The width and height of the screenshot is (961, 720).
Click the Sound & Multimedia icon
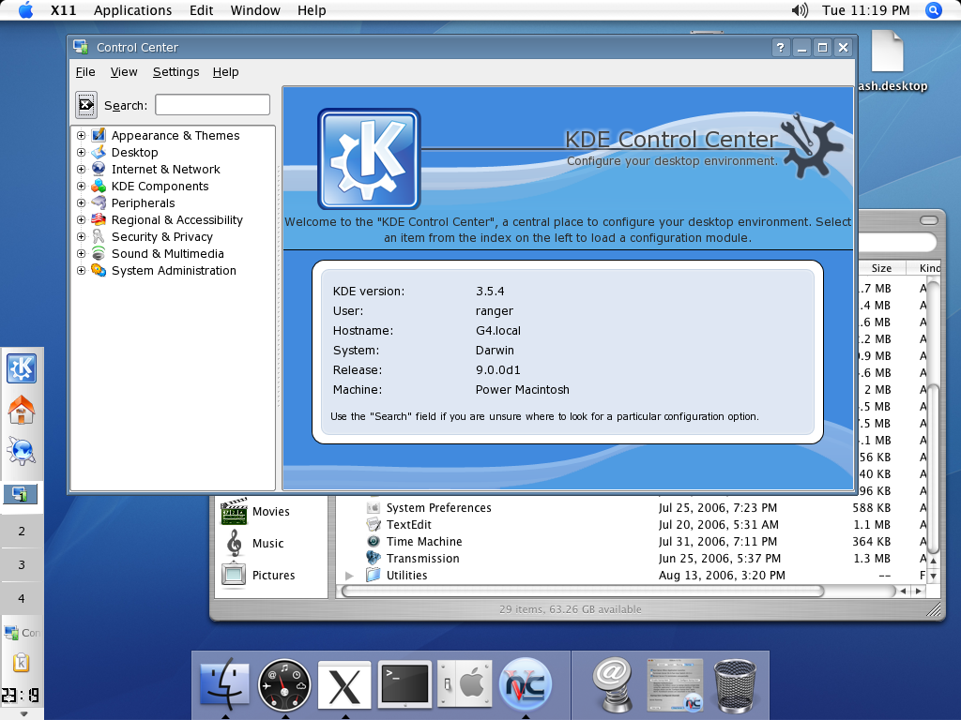(x=99, y=253)
